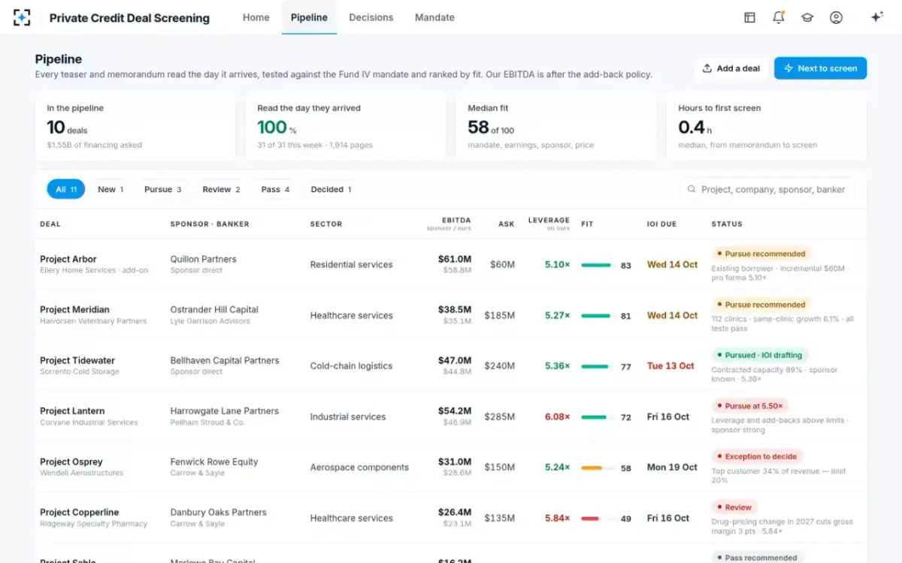
Task: Filter by Decided deals
Action: pyautogui.click(x=331, y=190)
